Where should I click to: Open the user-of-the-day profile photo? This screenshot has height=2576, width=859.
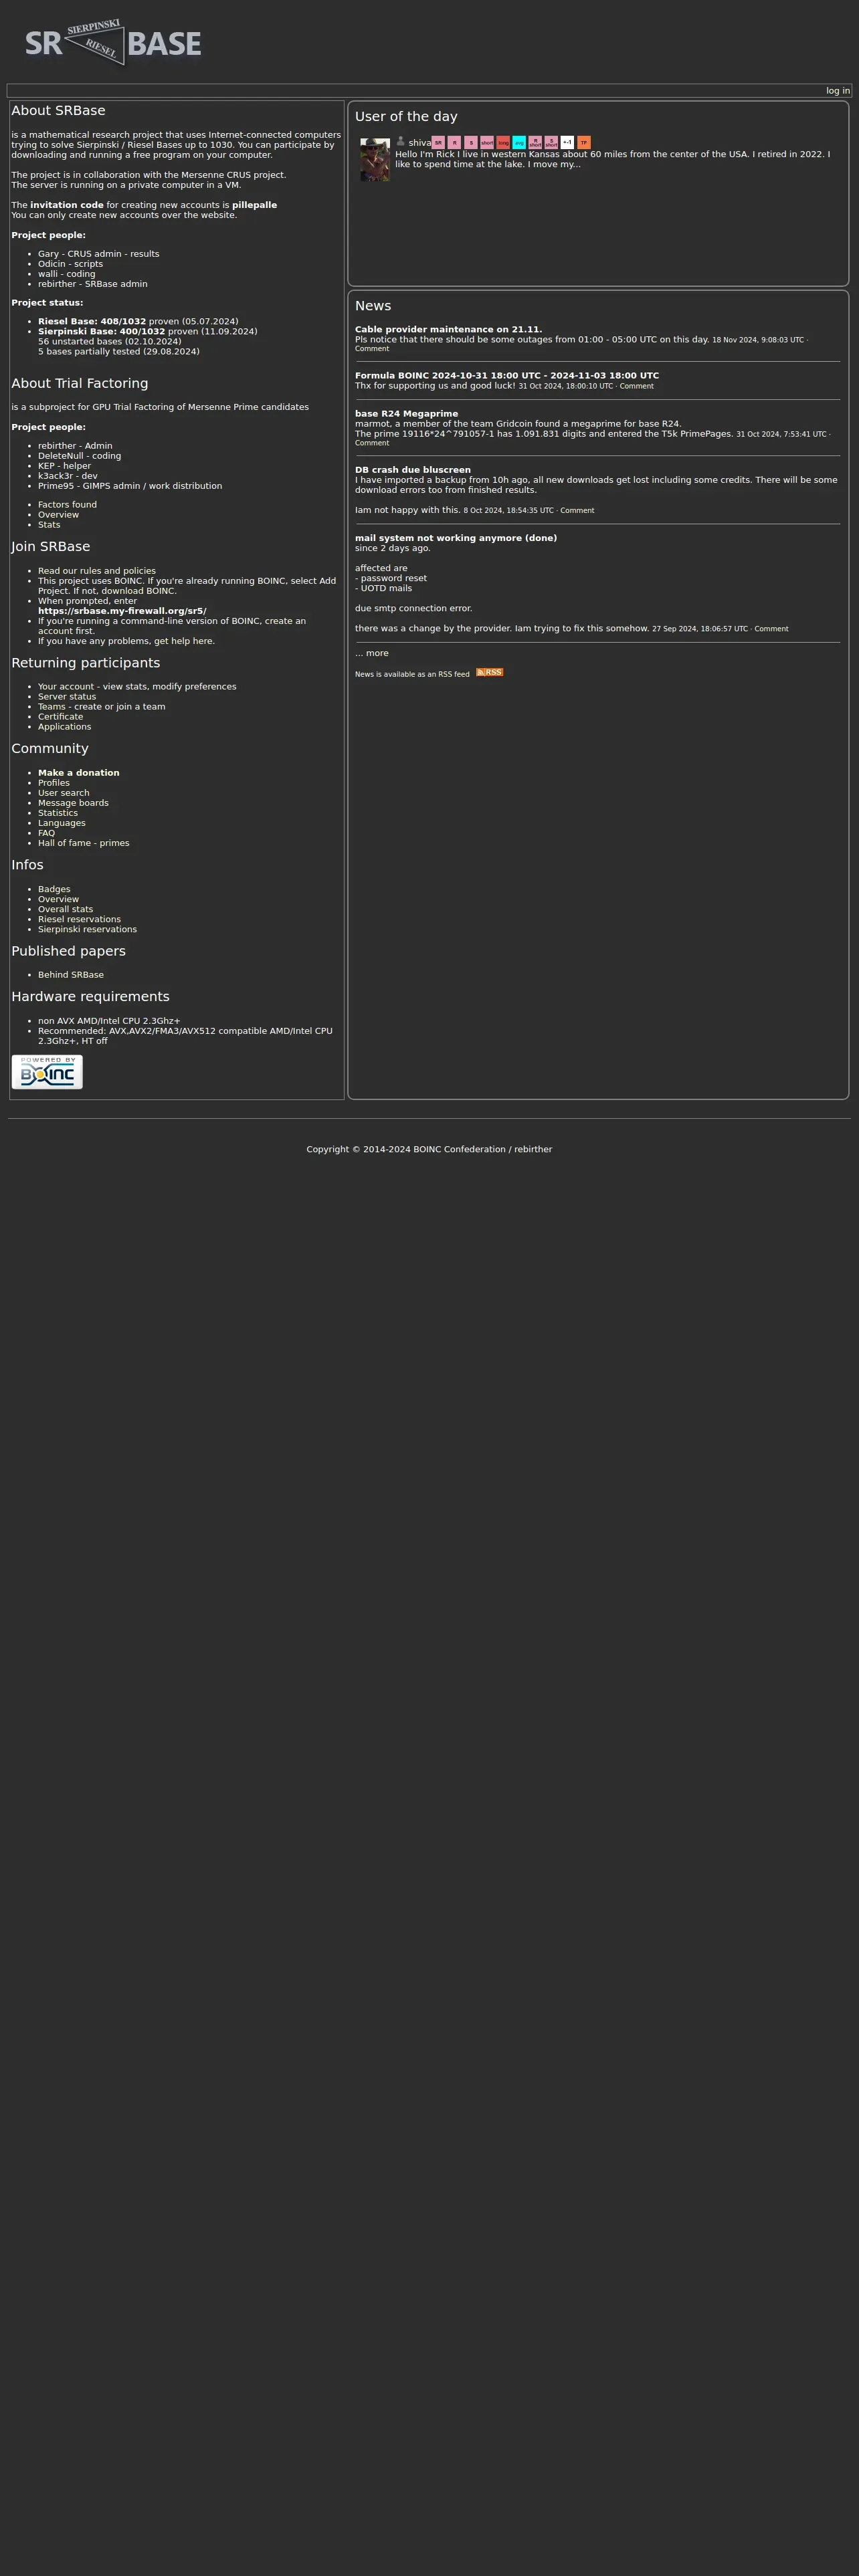coord(375,159)
